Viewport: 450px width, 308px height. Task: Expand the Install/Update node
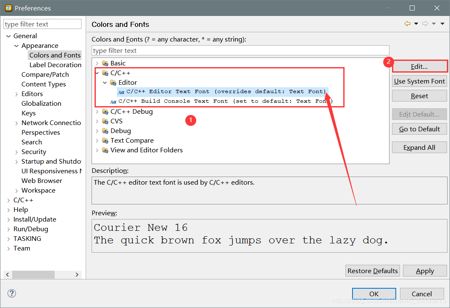[8, 219]
